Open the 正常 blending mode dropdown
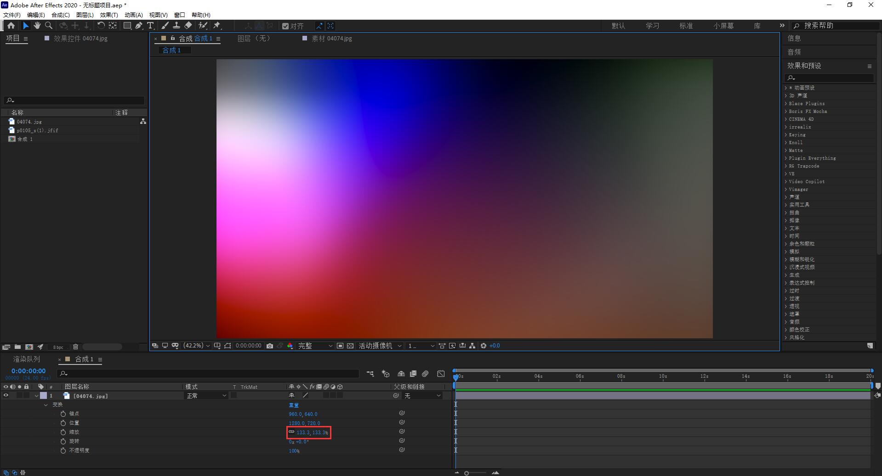 click(206, 396)
